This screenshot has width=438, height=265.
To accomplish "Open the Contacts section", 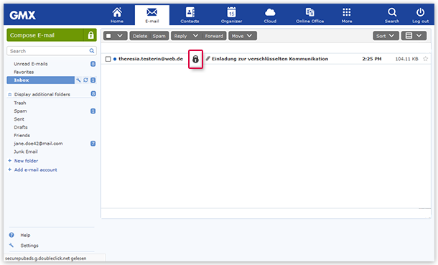I will click(x=190, y=15).
